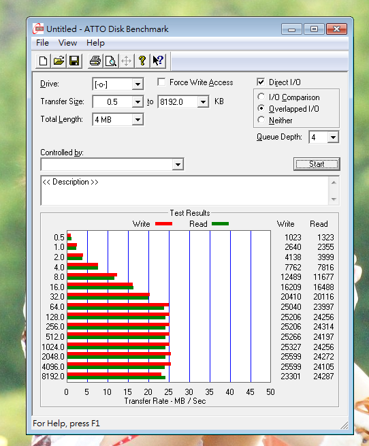This screenshot has height=446, width=369.
Task: Open the Help menu
Action: coord(95,43)
